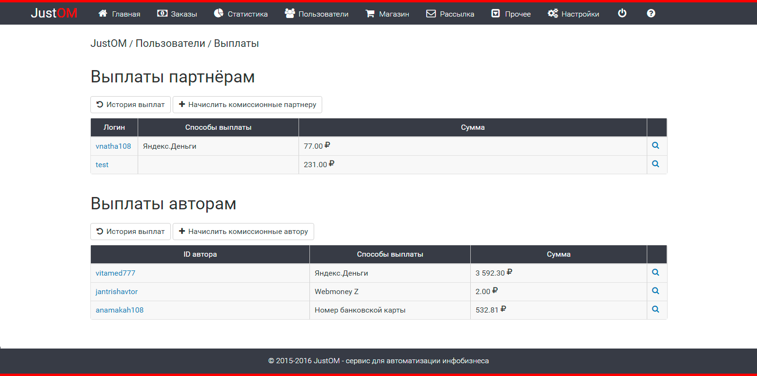View details magnifier for vitamed777
The height and width of the screenshot is (376, 757).
click(655, 273)
